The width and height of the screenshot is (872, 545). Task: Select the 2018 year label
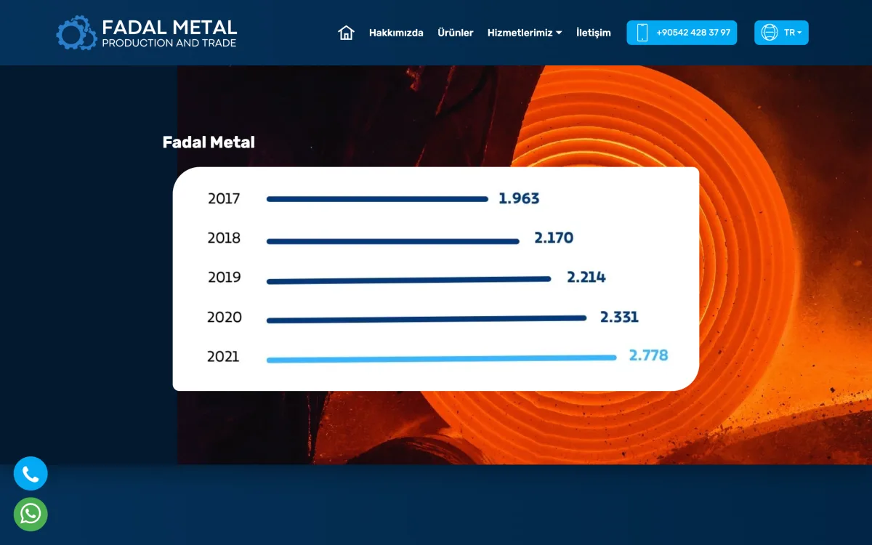pyautogui.click(x=224, y=238)
